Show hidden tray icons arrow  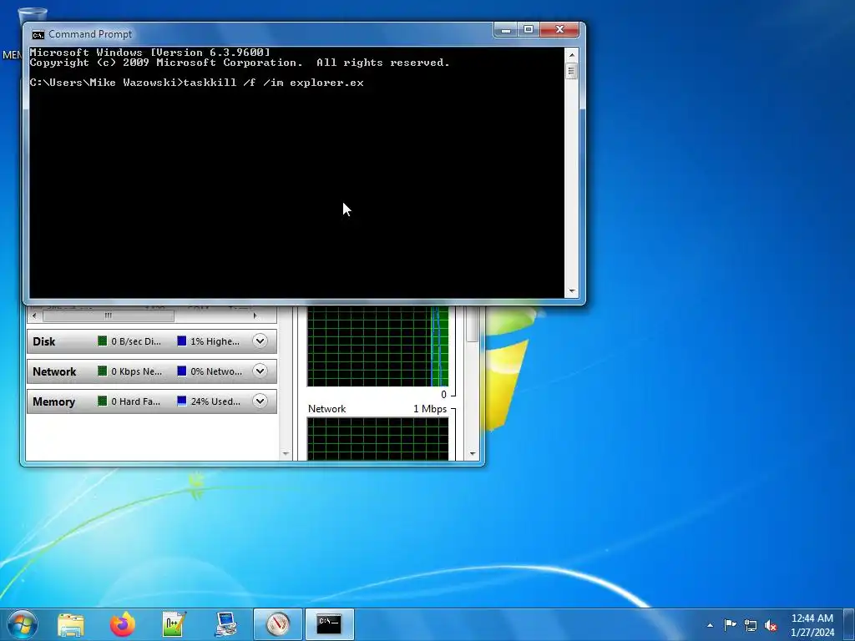[710, 625]
